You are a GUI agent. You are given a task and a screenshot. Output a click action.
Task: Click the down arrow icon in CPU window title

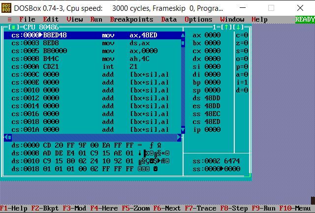(x=238, y=27)
